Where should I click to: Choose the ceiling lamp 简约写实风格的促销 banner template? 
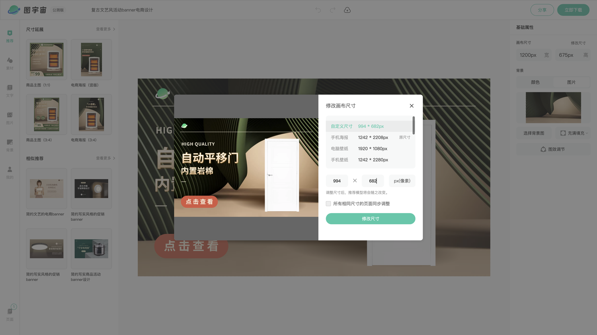pyautogui.click(x=47, y=249)
